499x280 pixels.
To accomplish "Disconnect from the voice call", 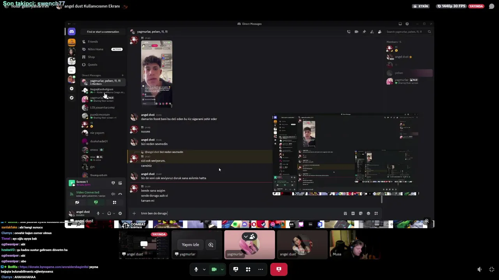I will (120, 194).
